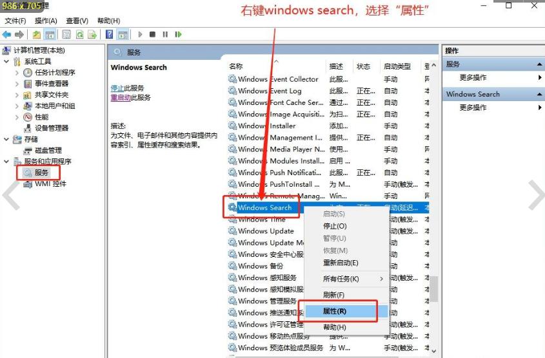Select 任务计划程序 in the tree
Viewport: 545px width, 358px height.
coord(55,73)
